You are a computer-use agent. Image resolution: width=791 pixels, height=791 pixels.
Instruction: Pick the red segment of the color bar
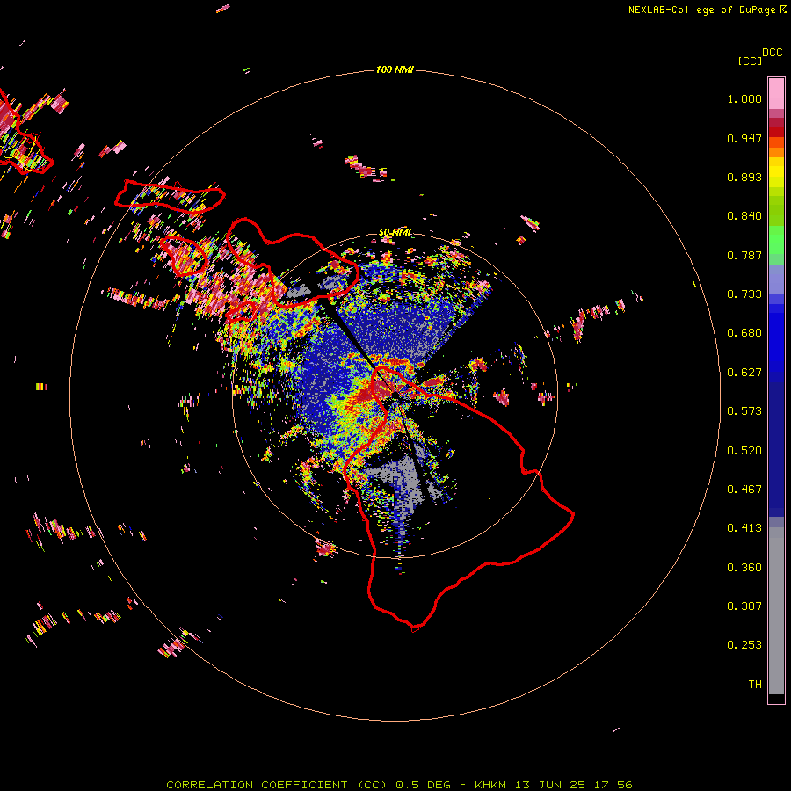coord(776,132)
